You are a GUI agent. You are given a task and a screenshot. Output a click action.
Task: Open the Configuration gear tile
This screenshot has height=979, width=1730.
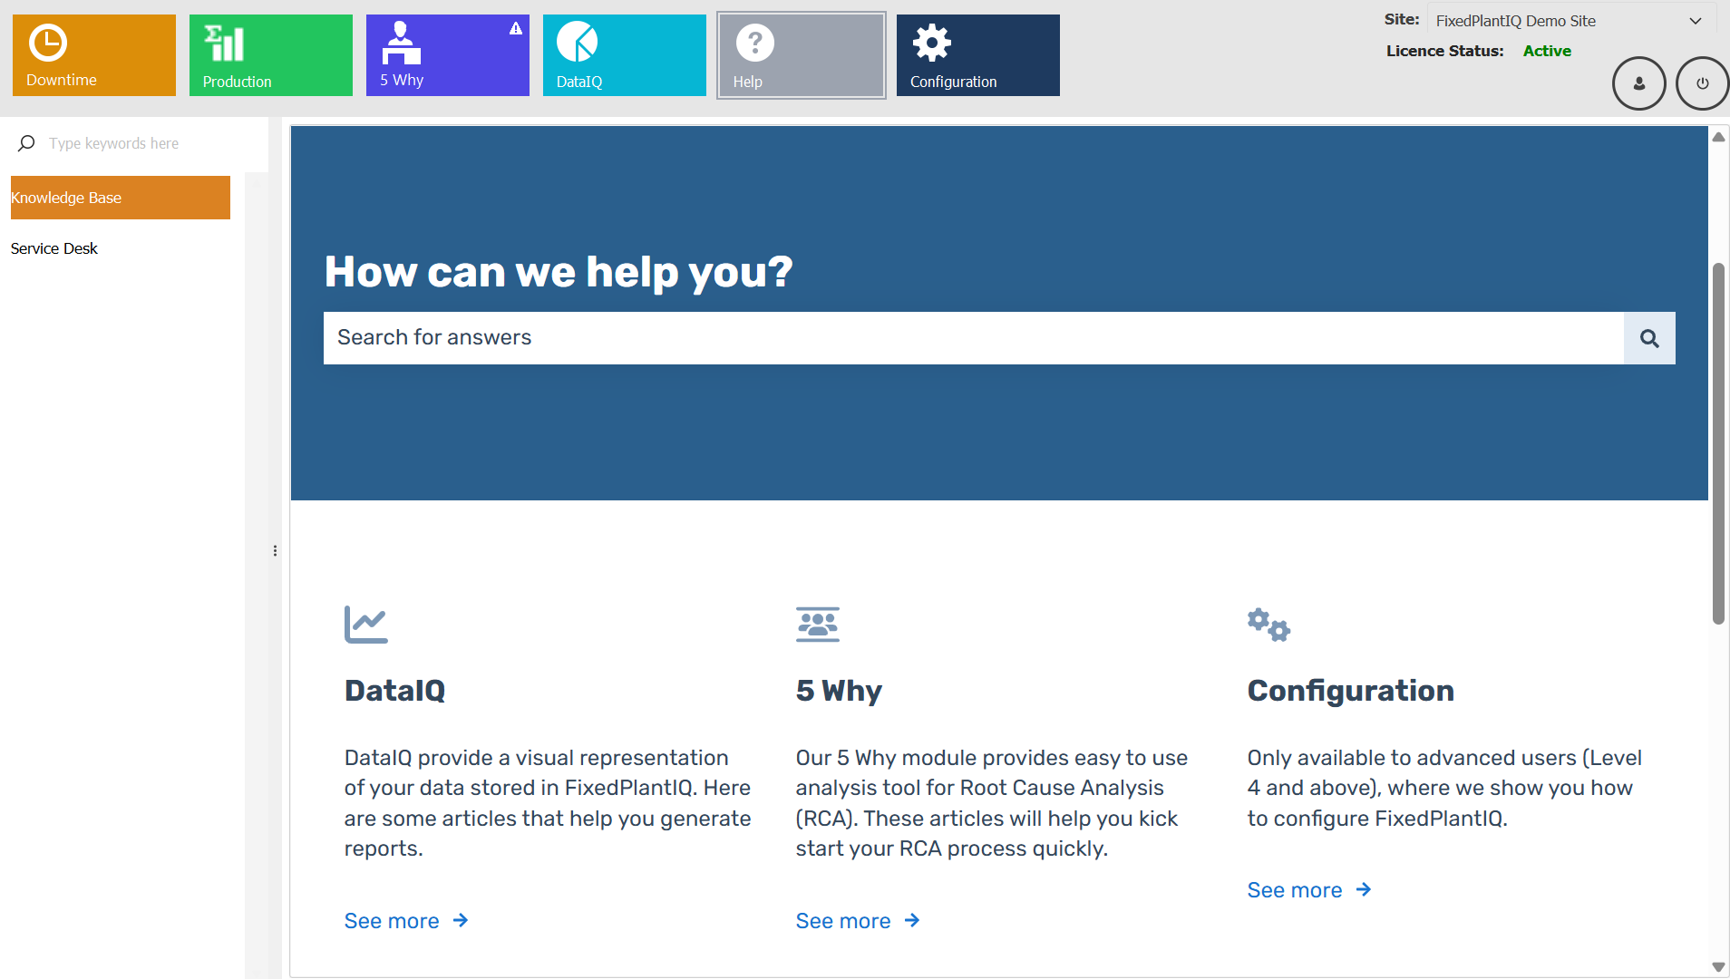[x=978, y=55]
